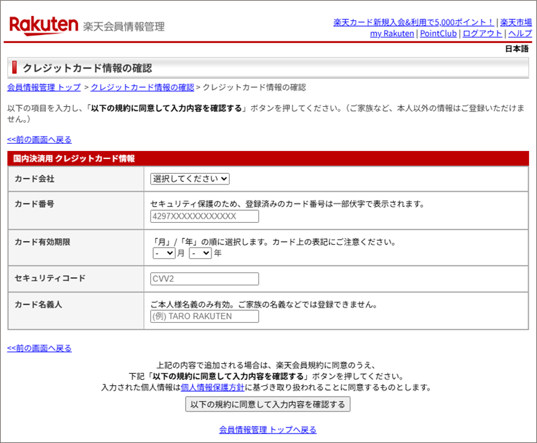537x443 pixels.
Task: Click クレジットカード情報の確認 breadcrumb link
Action: point(142,87)
